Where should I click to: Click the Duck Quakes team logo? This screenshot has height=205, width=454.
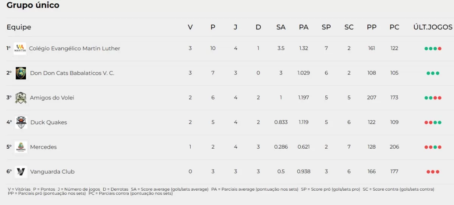pos(21,122)
